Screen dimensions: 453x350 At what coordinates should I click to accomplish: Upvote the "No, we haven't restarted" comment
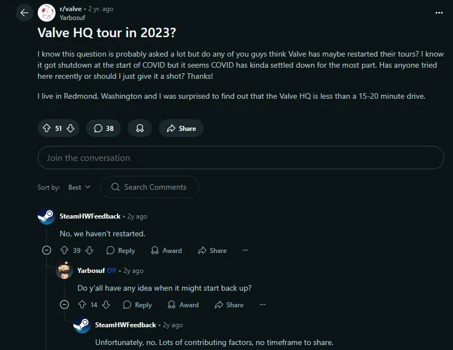(x=64, y=250)
